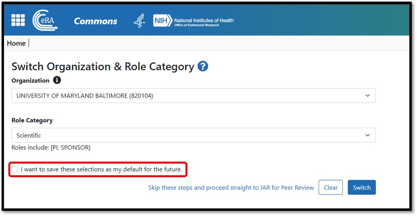
Task: Click the NIH logo badge
Action: click(x=163, y=21)
